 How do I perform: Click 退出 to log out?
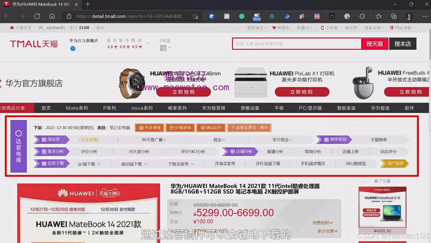(x=100, y=28)
